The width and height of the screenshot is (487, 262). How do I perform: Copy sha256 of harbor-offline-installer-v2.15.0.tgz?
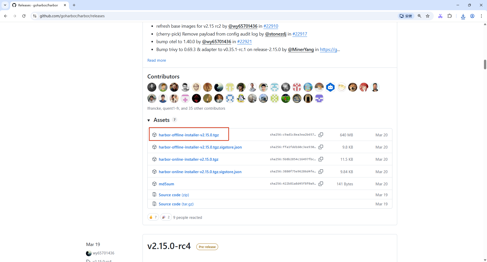pyautogui.click(x=321, y=135)
